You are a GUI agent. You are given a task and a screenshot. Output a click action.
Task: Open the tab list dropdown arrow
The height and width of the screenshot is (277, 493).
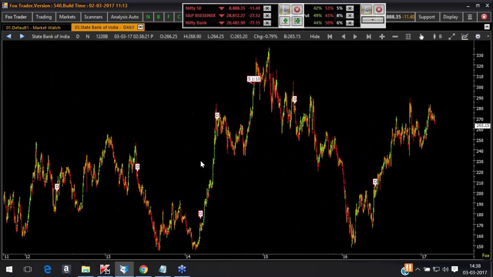(487, 27)
